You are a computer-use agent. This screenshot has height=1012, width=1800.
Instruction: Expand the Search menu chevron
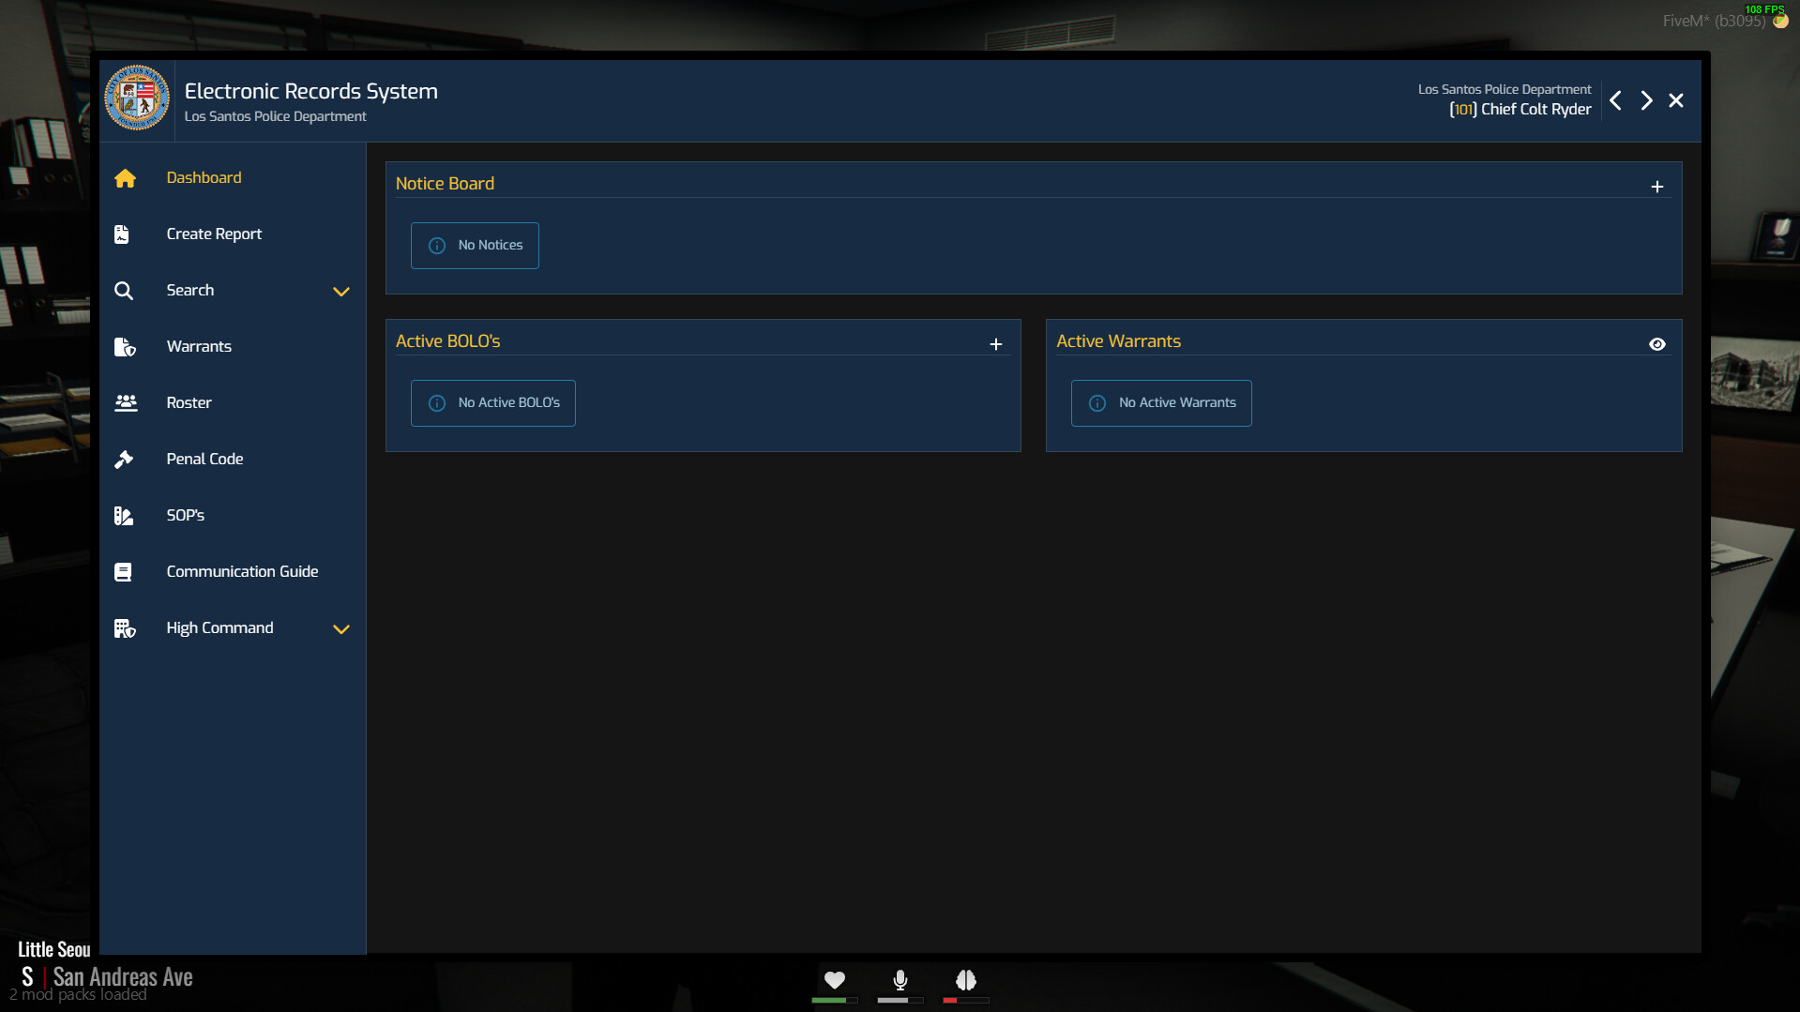click(x=341, y=292)
